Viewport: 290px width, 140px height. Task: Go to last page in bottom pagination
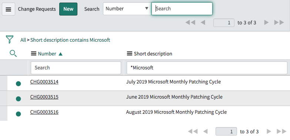pyautogui.click(x=281, y=132)
